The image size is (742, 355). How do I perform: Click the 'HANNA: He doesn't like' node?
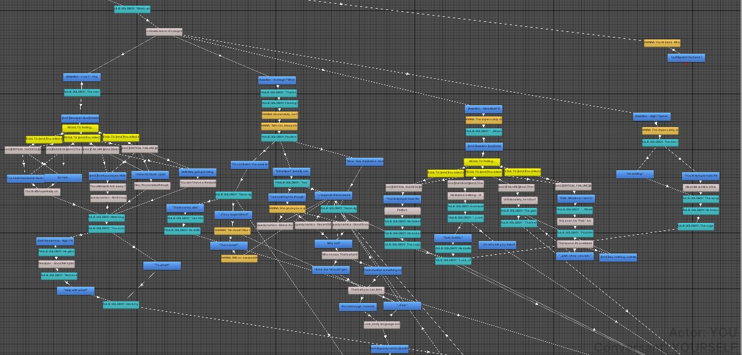point(232,230)
